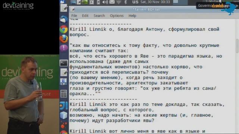Open the blue cube app in the dock
239x134 pixels.
pos(64,115)
